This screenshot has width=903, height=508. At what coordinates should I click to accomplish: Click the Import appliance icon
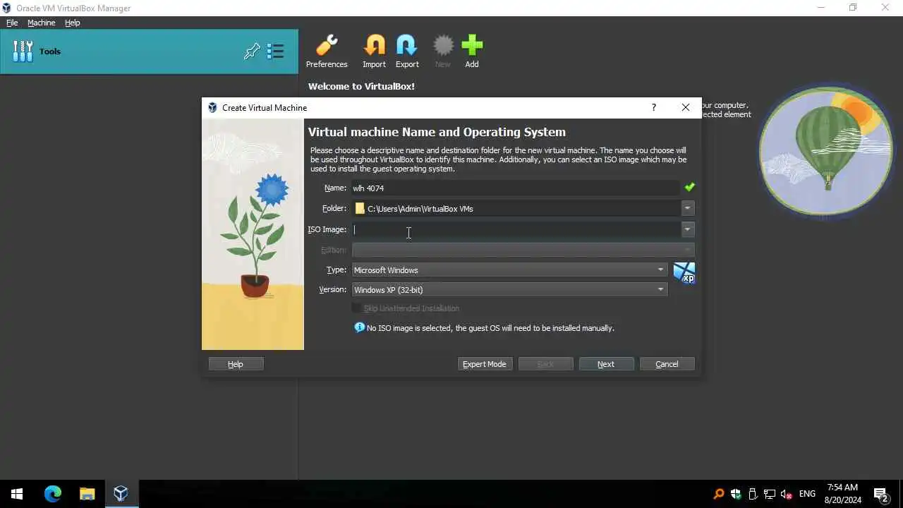[374, 45]
